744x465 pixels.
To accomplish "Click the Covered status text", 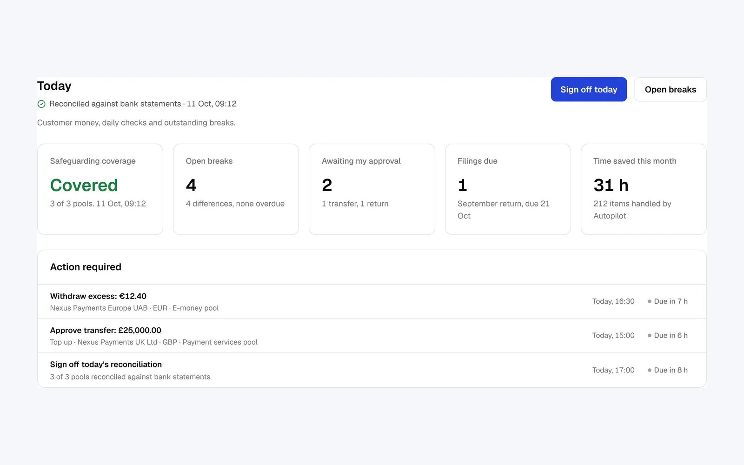I will 84,185.
